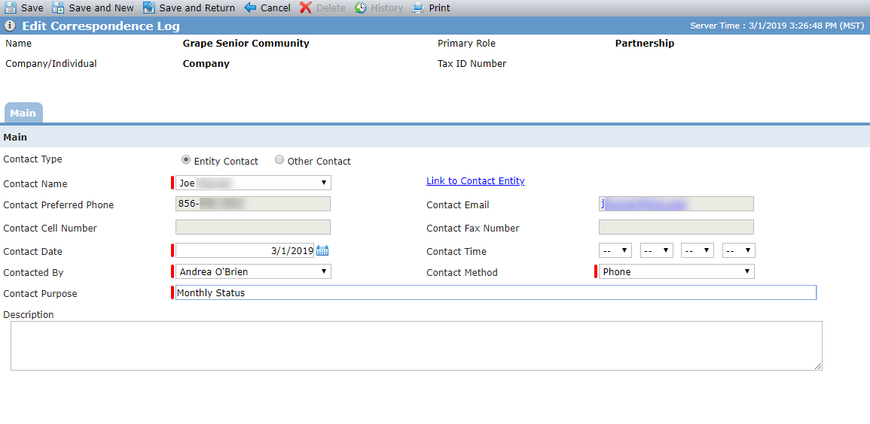The image size is (870, 424).
Task: Click the Delete label in the toolbar
Action: click(x=330, y=8)
